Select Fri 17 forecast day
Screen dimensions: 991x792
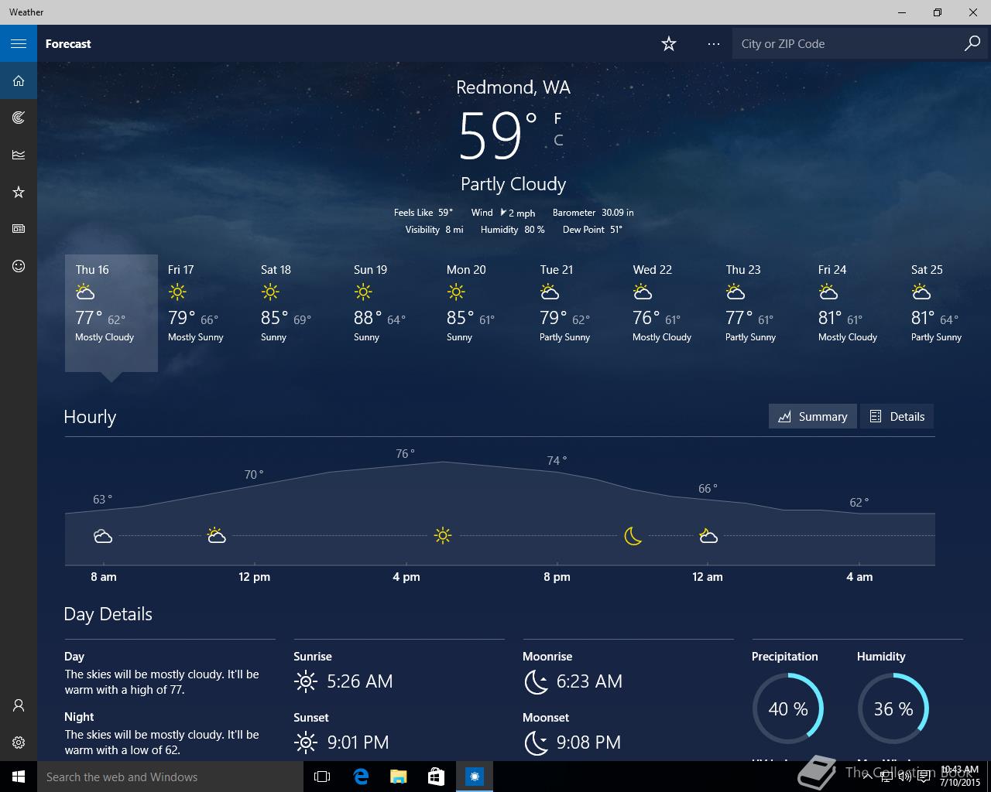[x=204, y=312]
